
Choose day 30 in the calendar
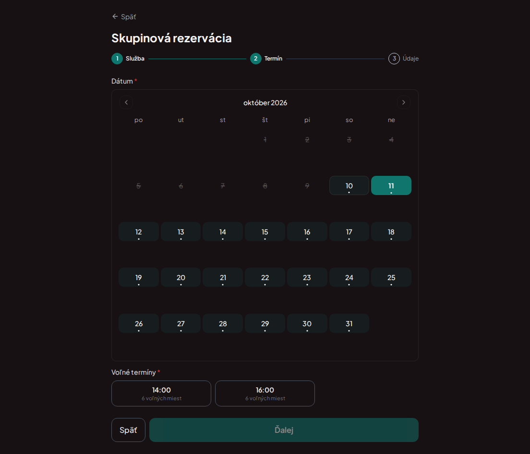[x=307, y=323]
